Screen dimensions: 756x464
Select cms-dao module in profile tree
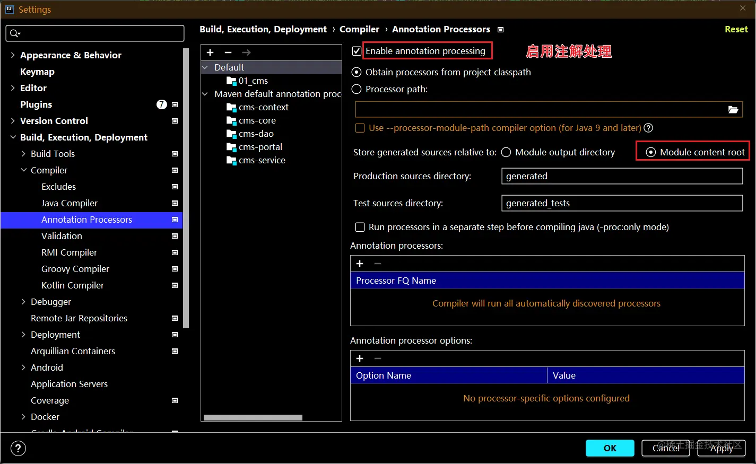(x=256, y=134)
